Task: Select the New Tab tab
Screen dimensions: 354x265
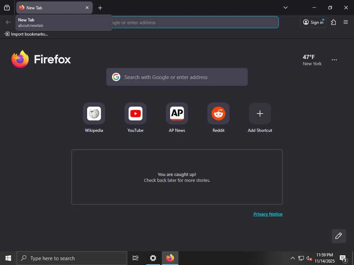Action: click(x=54, y=8)
